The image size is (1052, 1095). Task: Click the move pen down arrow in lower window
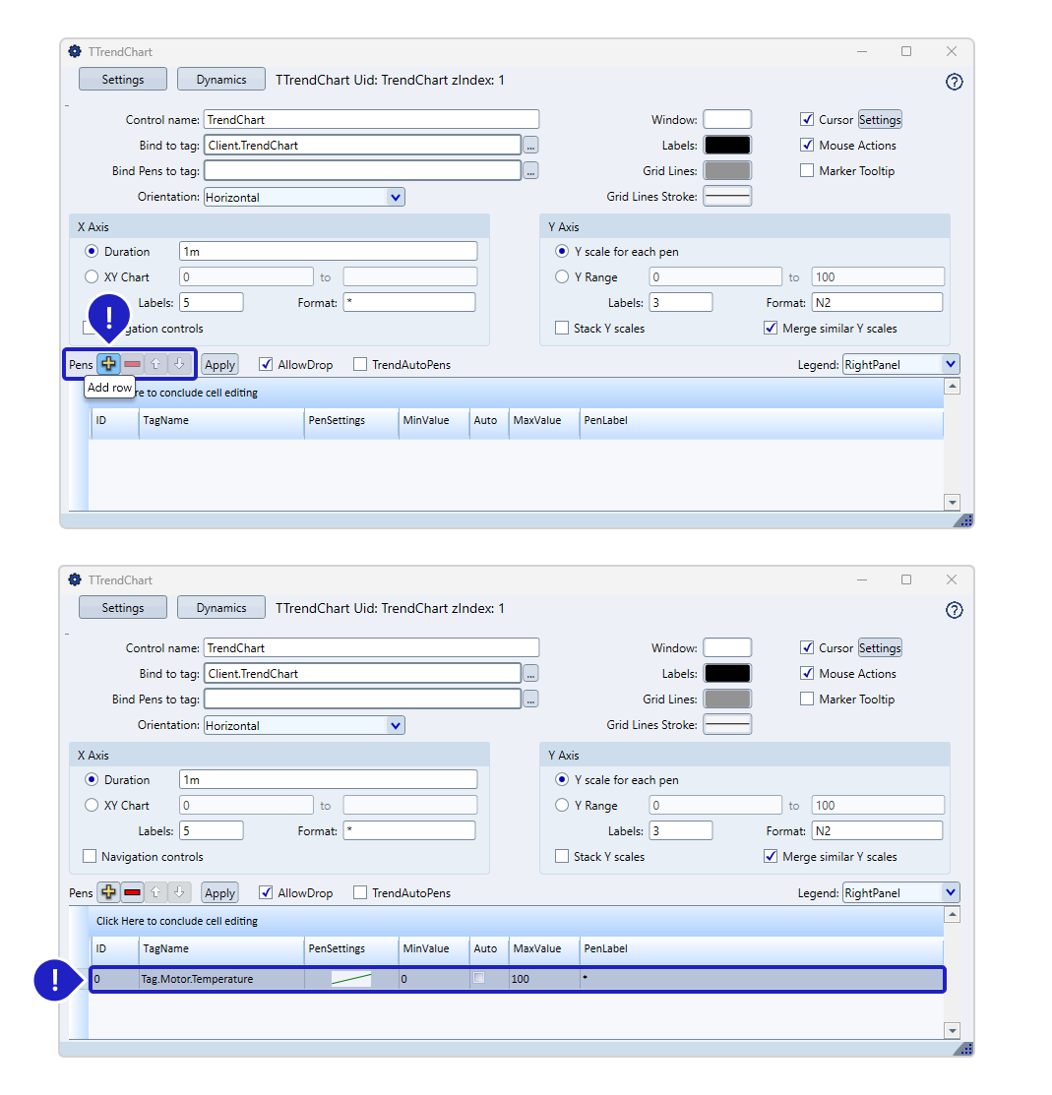[178, 892]
